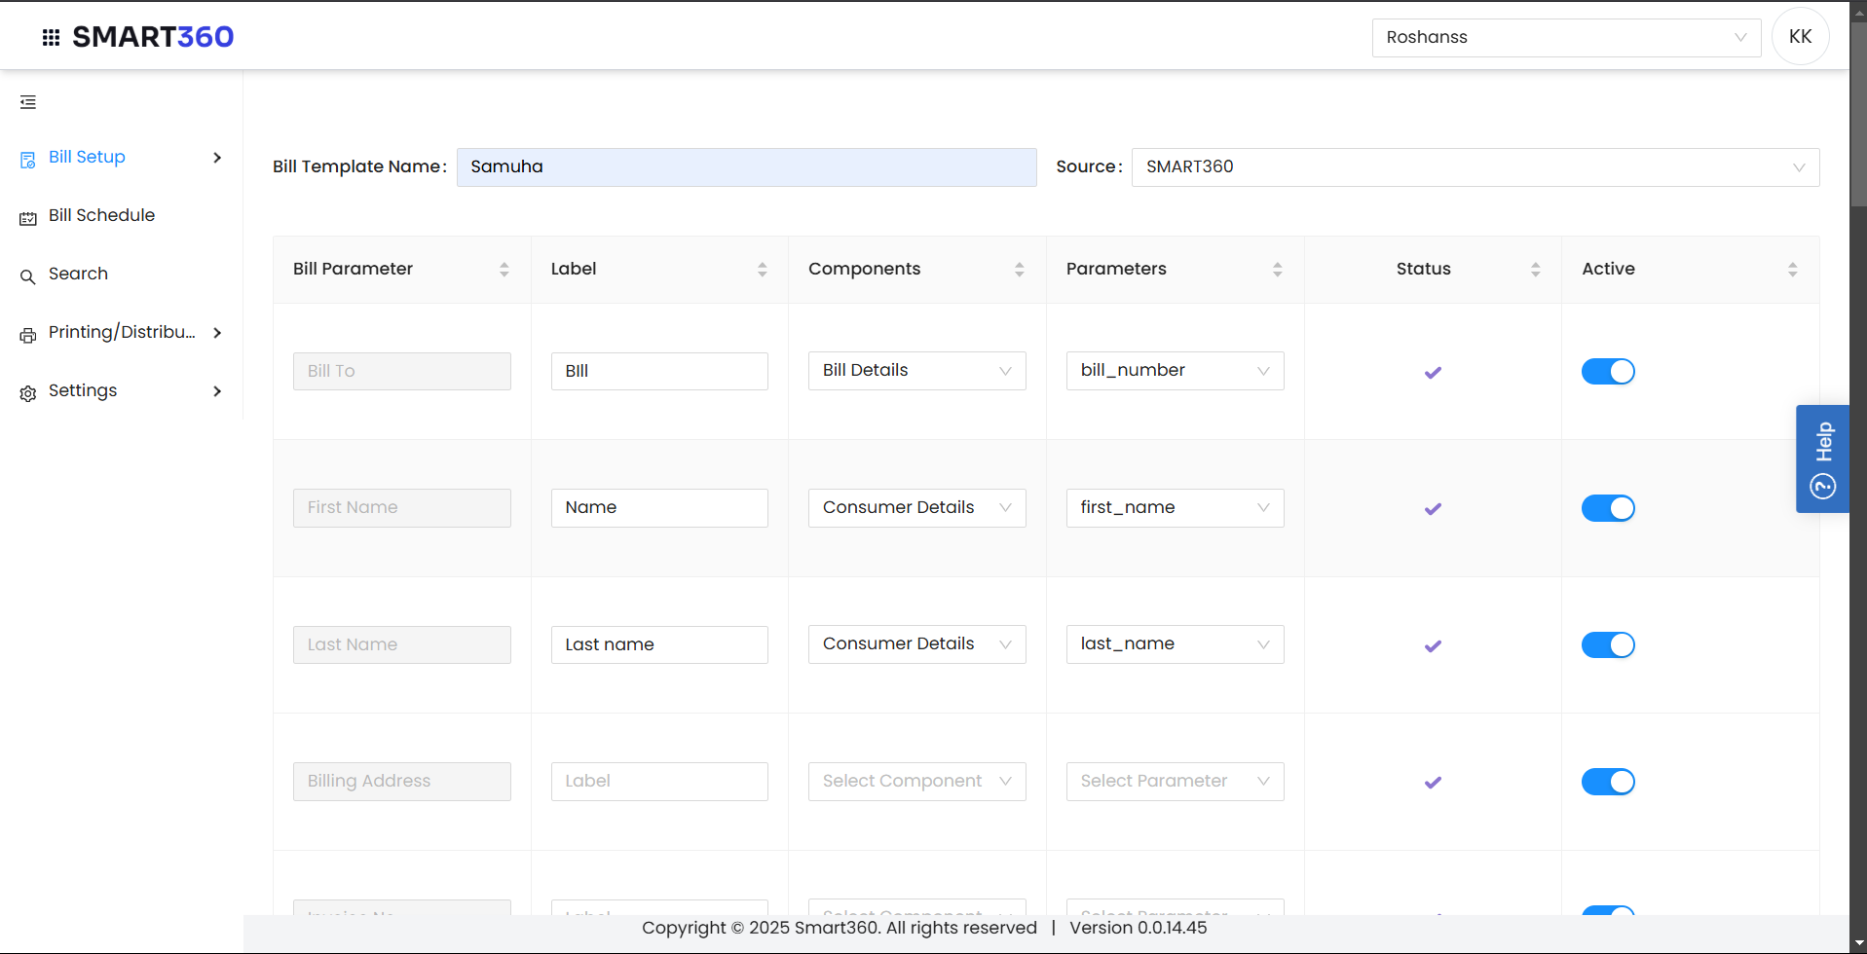1867x954 pixels.
Task: Open Bill Details component dropdown
Action: [x=916, y=371]
